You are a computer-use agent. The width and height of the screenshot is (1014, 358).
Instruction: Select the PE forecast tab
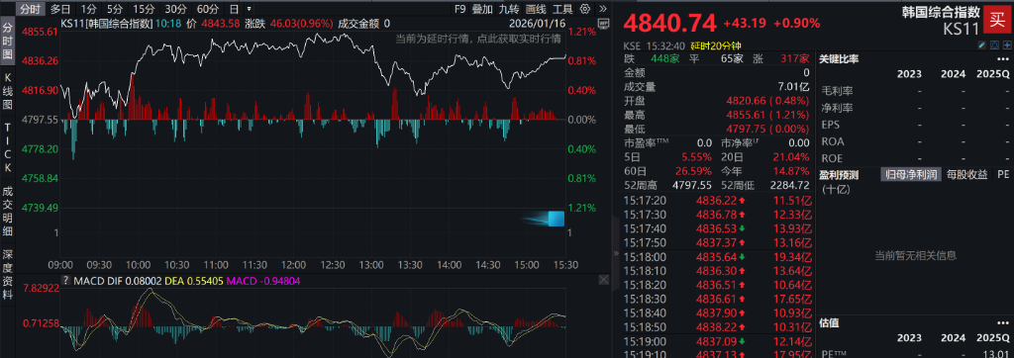pos(1002,174)
